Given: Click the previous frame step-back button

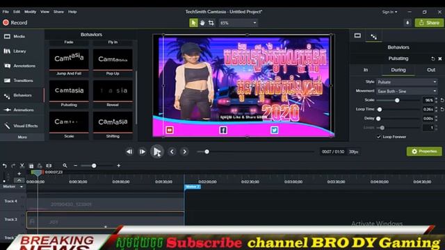Looking at the screenshot, I should pyautogui.click(x=129, y=151).
